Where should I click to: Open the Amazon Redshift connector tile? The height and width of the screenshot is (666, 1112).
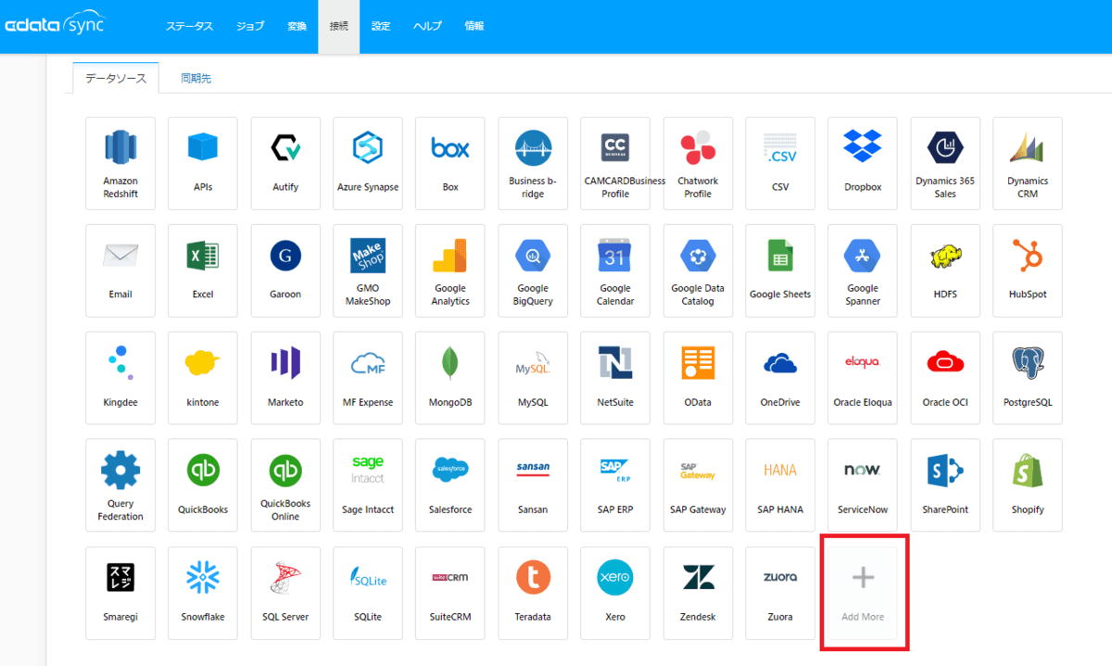coord(120,163)
